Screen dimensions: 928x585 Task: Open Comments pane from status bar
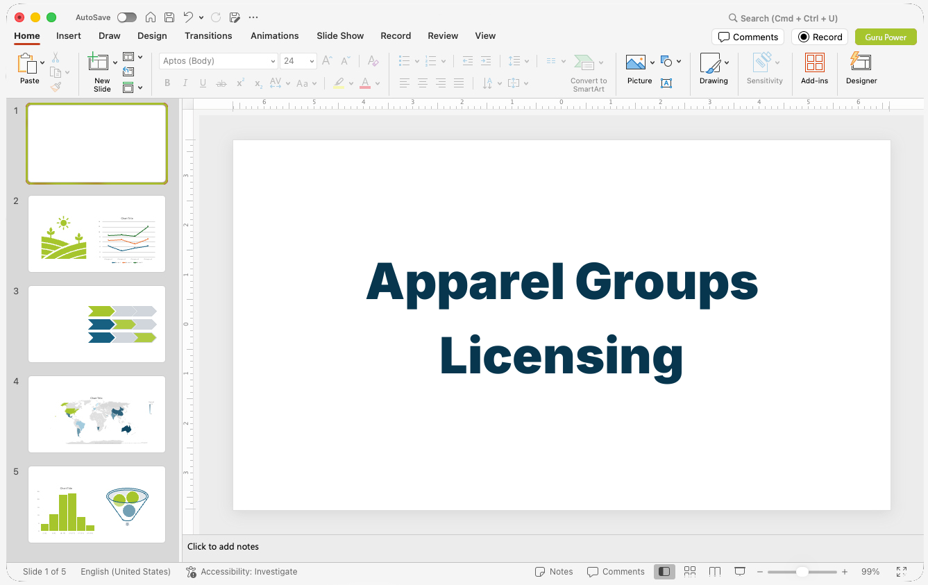point(616,572)
